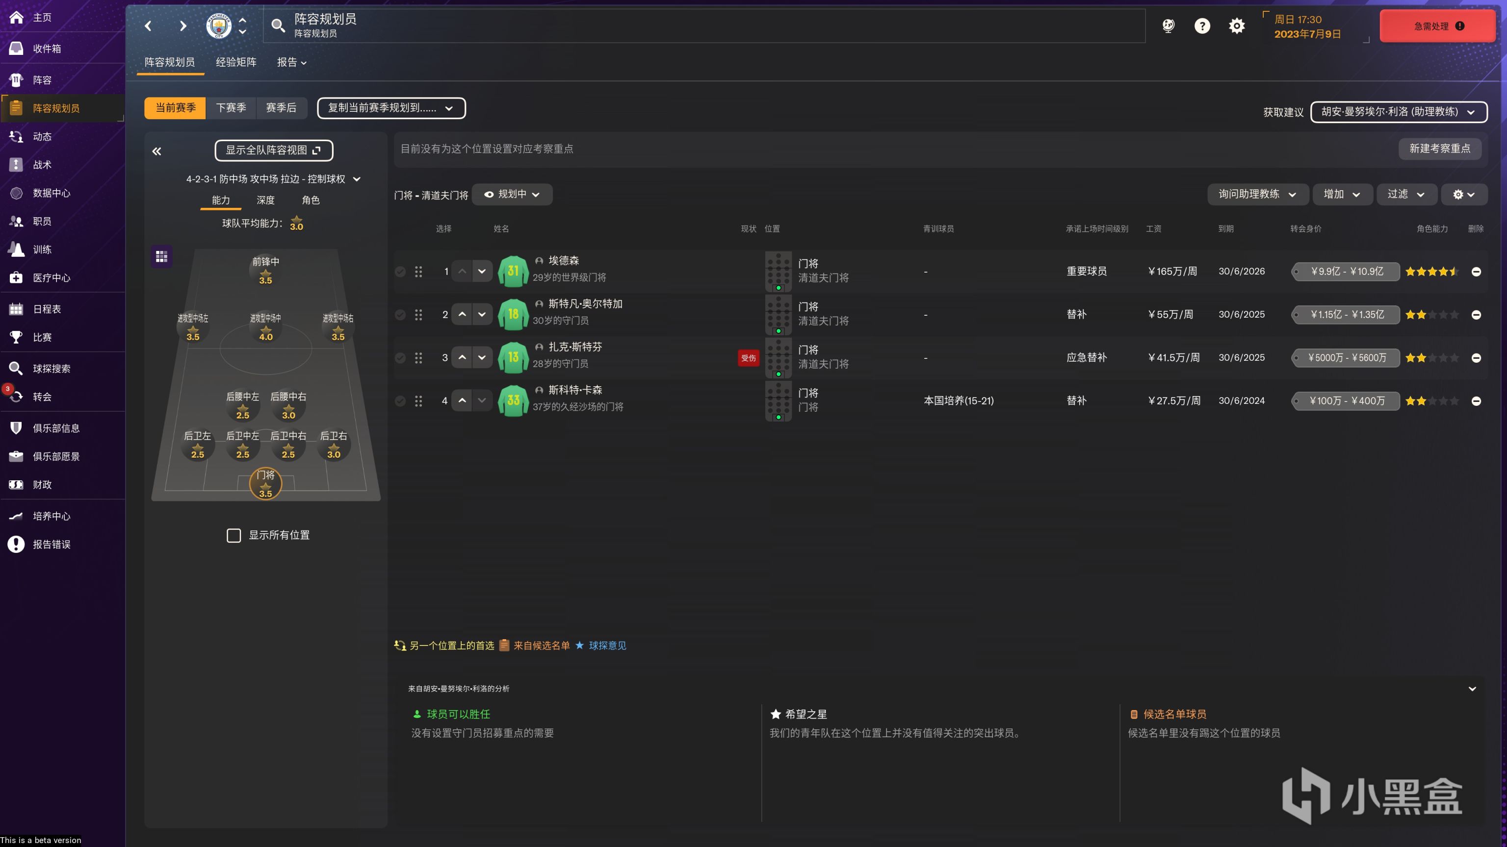Image resolution: width=1507 pixels, height=847 pixels.
Task: Open the 医疗中心 medical centre icon
Action: click(16, 277)
